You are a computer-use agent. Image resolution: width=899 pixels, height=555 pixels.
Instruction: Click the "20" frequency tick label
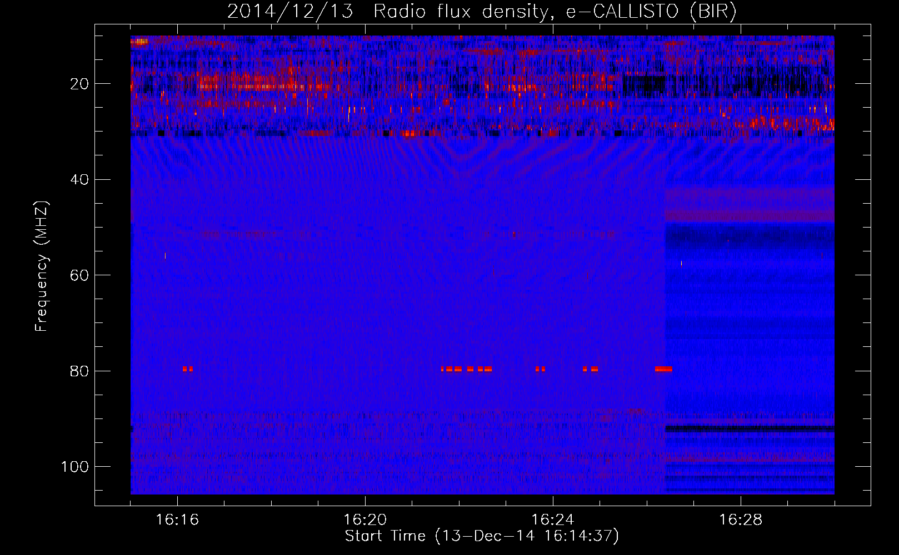tap(79, 84)
